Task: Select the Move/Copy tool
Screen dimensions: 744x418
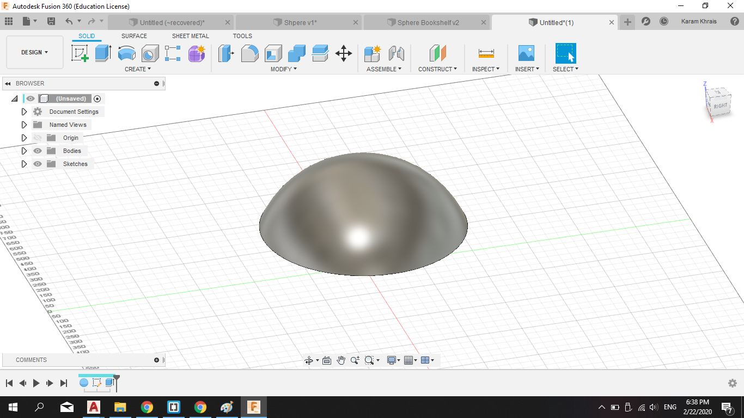Action: 344,53
